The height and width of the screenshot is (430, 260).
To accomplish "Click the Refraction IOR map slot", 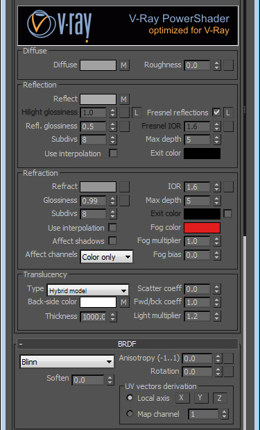I will (229, 187).
